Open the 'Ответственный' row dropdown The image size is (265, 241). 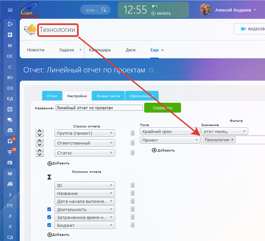[85, 143]
